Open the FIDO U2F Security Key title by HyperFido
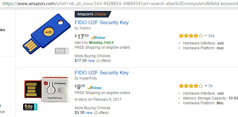238x117 pixels. pyautogui.click(x=102, y=73)
